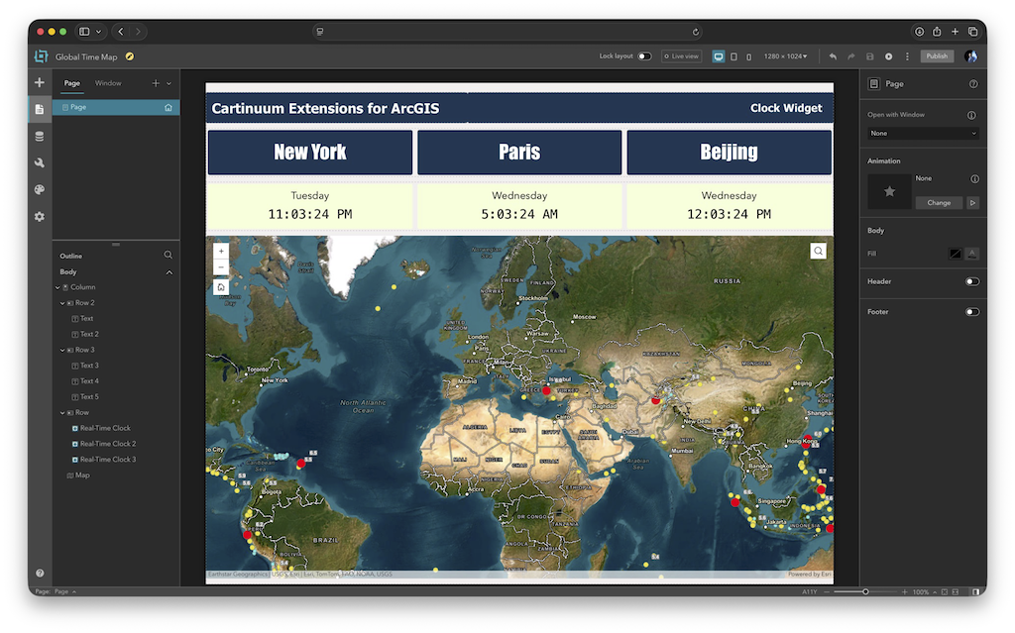Switch preview to mobile device view

pos(748,56)
